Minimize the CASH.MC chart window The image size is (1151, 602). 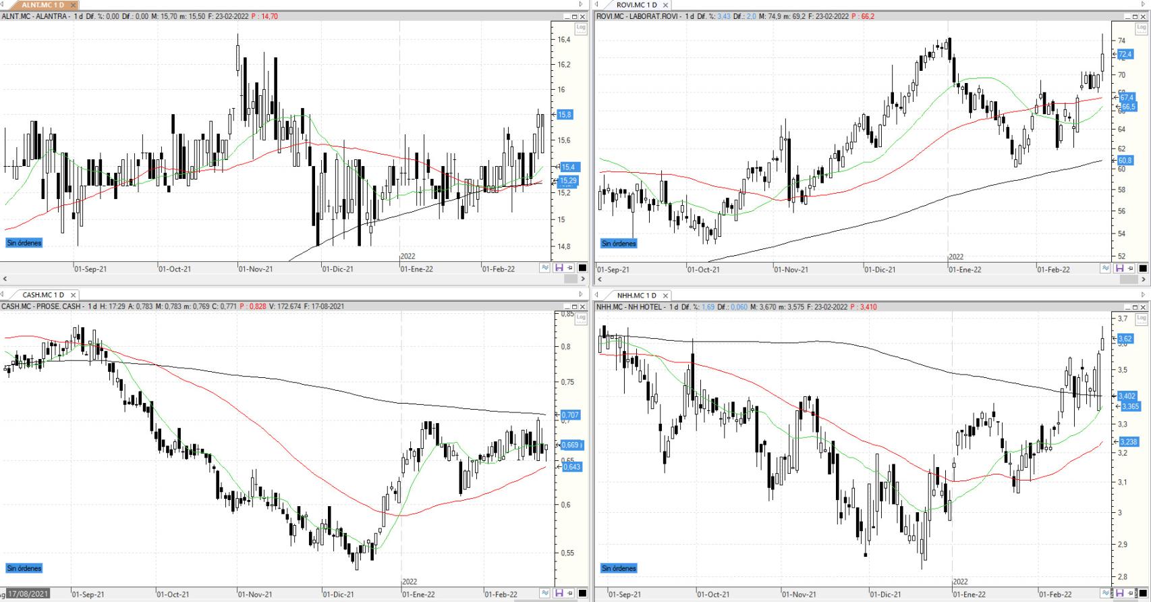pos(567,307)
